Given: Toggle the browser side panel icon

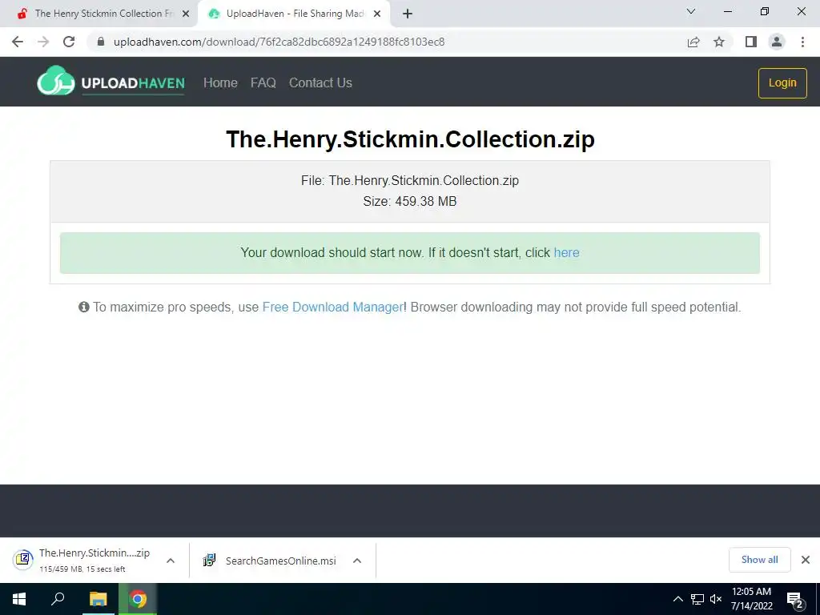Looking at the screenshot, I should (x=751, y=42).
